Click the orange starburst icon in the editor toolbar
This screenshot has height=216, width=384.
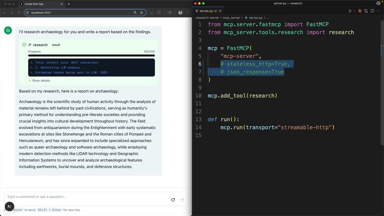coord(360,11)
